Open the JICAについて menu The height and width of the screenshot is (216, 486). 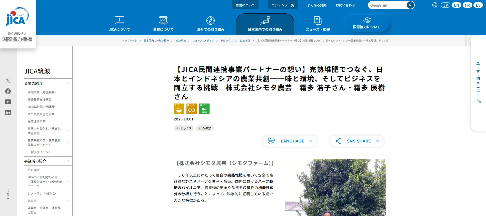(119, 24)
